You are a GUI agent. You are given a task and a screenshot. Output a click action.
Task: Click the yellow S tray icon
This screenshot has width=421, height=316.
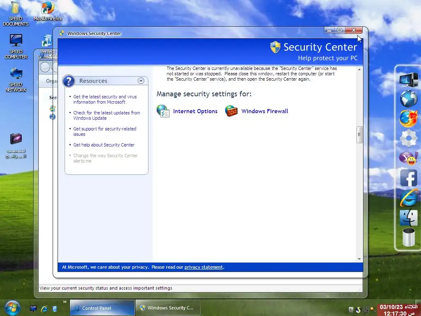pos(358,310)
